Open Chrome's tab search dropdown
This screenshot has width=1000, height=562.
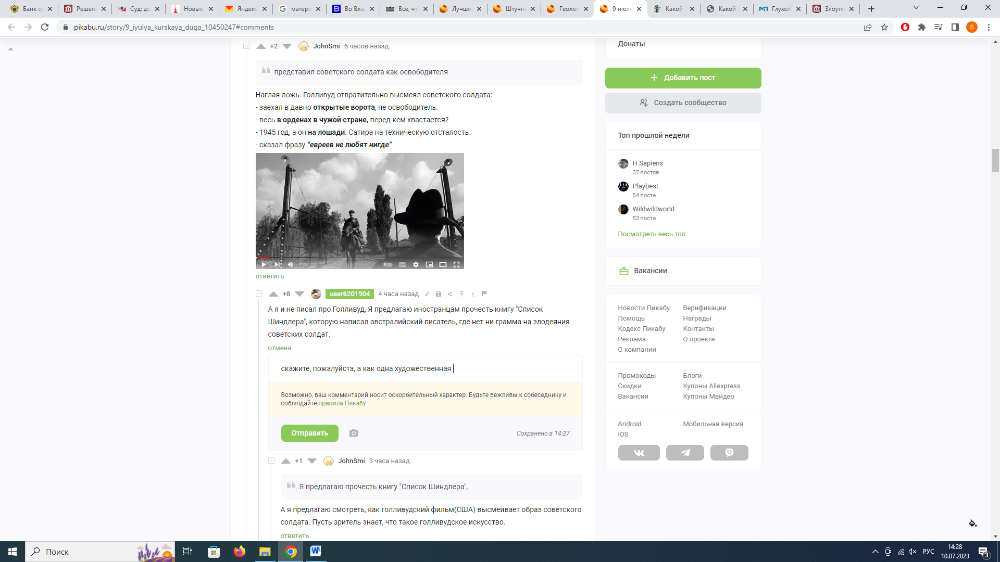[x=916, y=8]
